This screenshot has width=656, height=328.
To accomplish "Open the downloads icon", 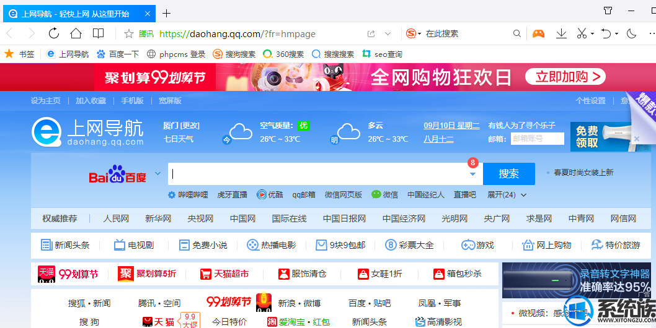I will pyautogui.click(x=561, y=33).
